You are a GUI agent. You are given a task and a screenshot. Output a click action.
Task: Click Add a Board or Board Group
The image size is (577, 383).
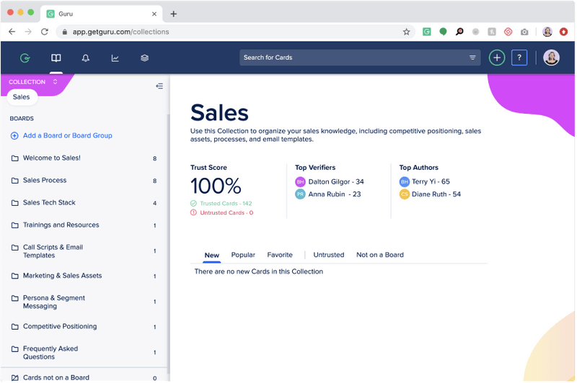[x=67, y=135]
